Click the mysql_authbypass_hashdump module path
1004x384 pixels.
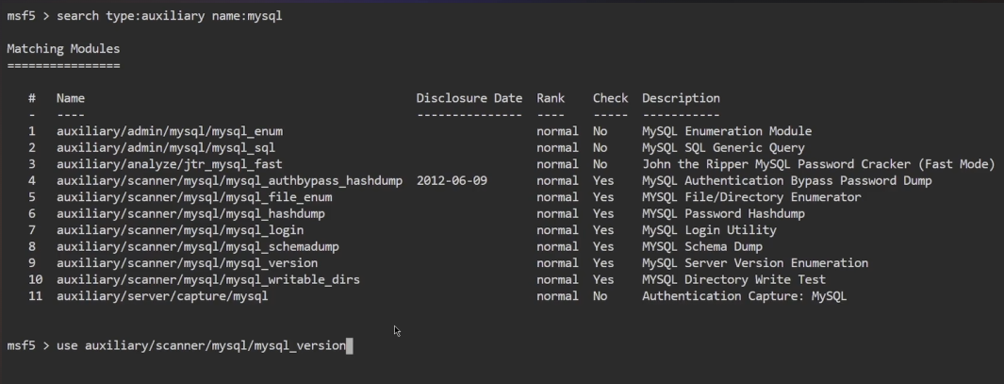click(x=229, y=181)
